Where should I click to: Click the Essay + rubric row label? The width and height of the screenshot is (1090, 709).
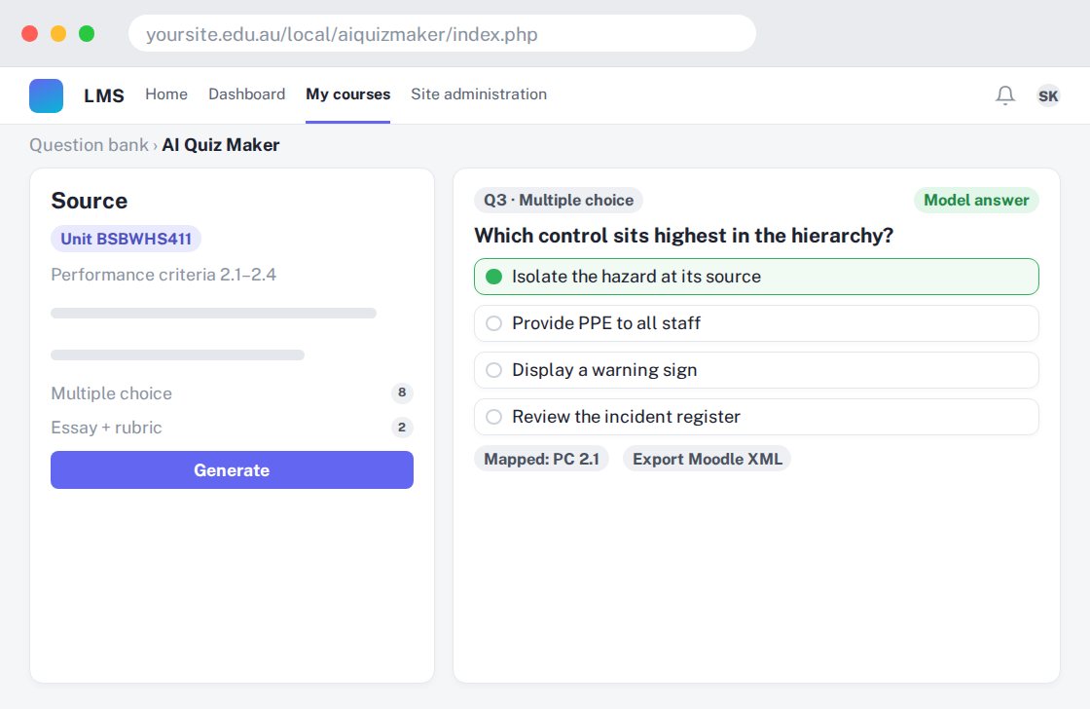106,428
